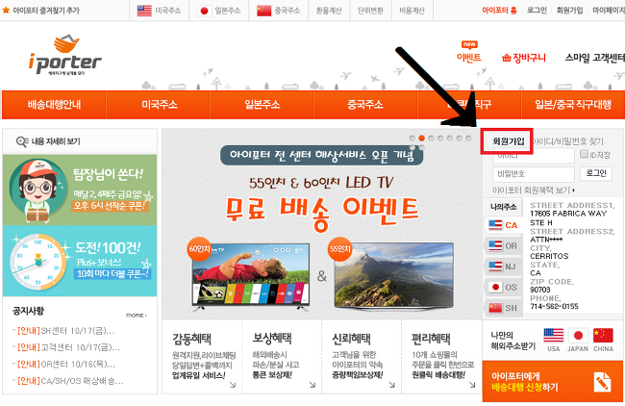Click the 55인치 LED TV image
The width and height of the screenshot is (625, 406).
[x=394, y=275]
